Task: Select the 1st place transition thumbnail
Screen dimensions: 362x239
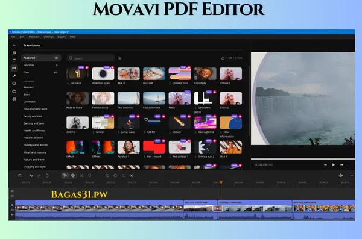Action: [x=77, y=74]
